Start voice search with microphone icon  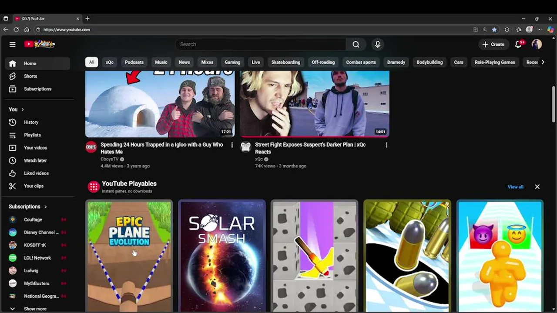click(x=378, y=44)
